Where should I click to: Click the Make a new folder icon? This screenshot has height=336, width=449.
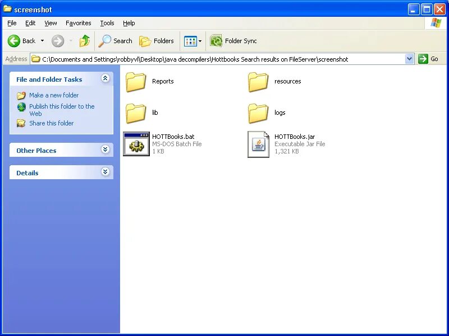[21, 95]
